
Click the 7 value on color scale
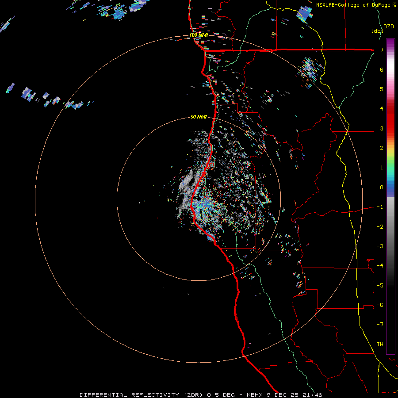coord(382,50)
